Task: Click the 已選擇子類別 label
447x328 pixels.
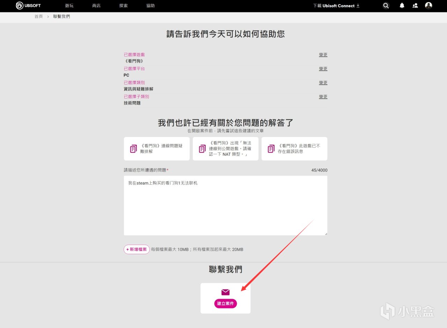Action: pyautogui.click(x=136, y=97)
